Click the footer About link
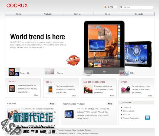The image size is (159, 136). 74,130
